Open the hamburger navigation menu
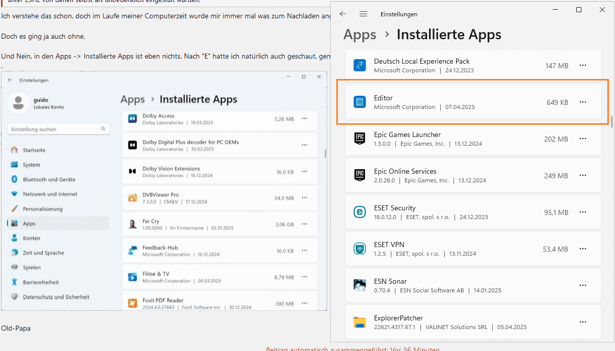The height and width of the screenshot is (351, 615). coord(363,14)
